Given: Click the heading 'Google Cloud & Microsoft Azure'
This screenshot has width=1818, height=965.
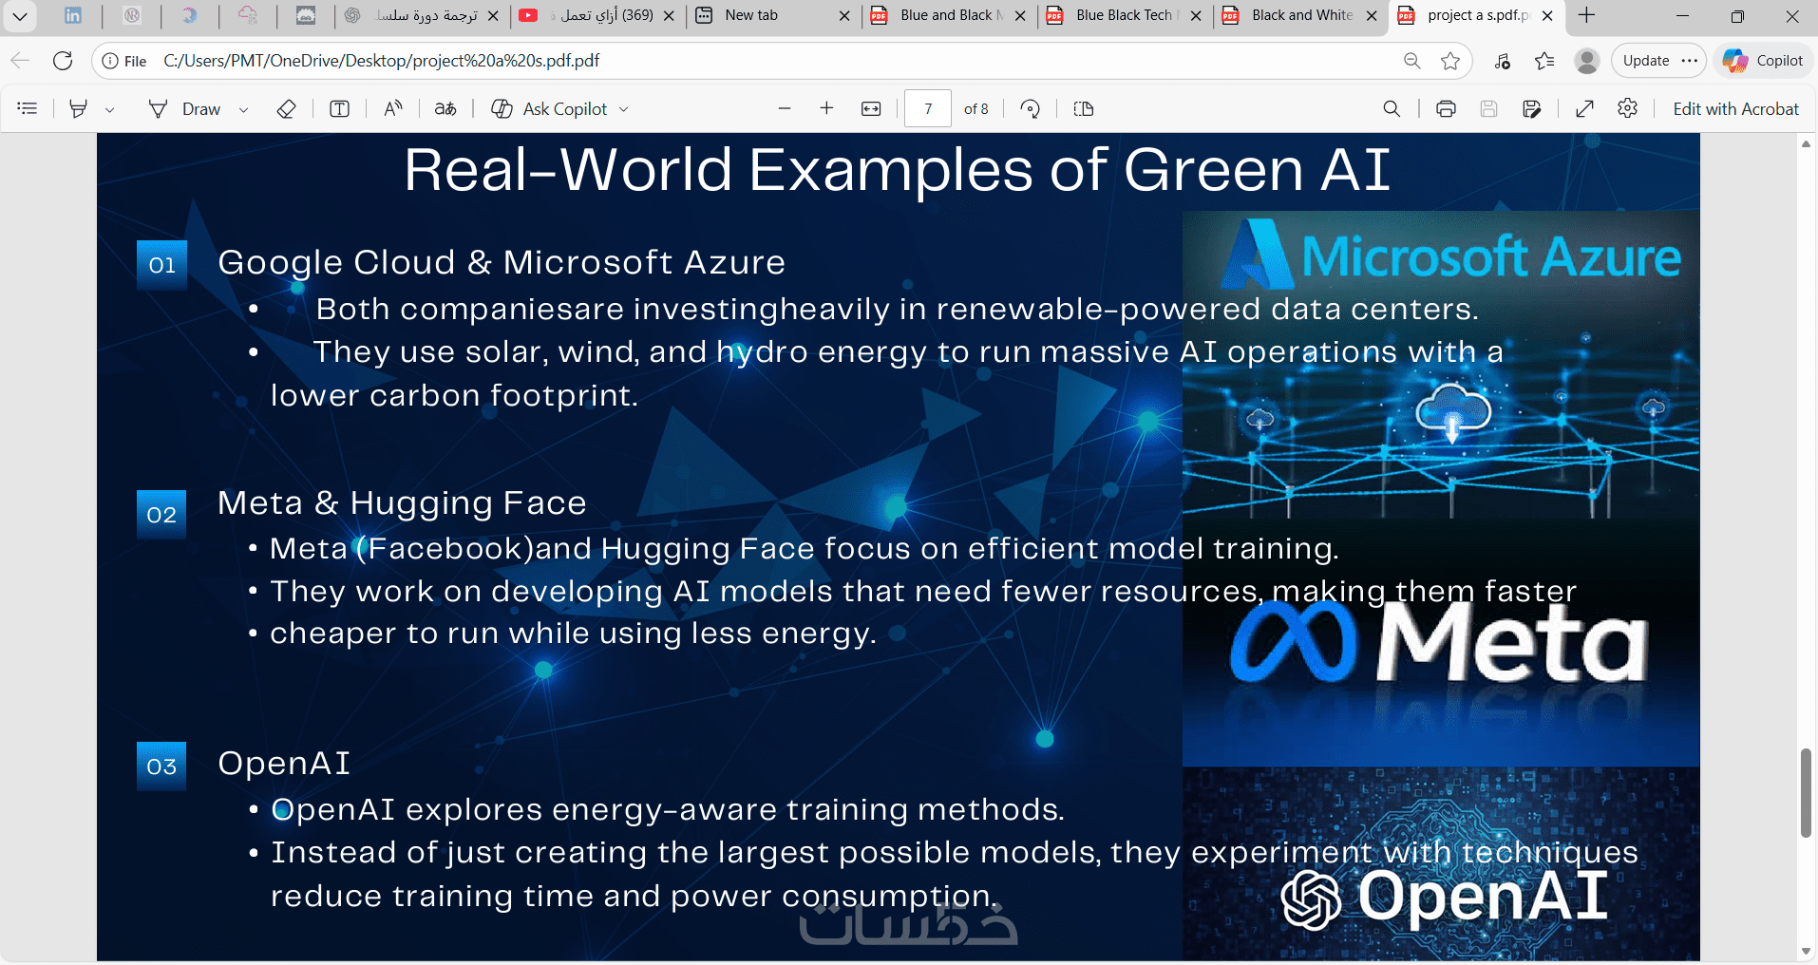Looking at the screenshot, I should pyautogui.click(x=502, y=262).
